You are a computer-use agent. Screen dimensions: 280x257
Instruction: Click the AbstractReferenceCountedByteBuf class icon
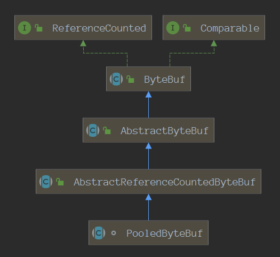tap(46, 182)
